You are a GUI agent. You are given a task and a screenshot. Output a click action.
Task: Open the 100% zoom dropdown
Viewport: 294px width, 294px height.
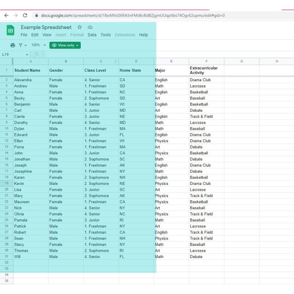tap(39, 45)
